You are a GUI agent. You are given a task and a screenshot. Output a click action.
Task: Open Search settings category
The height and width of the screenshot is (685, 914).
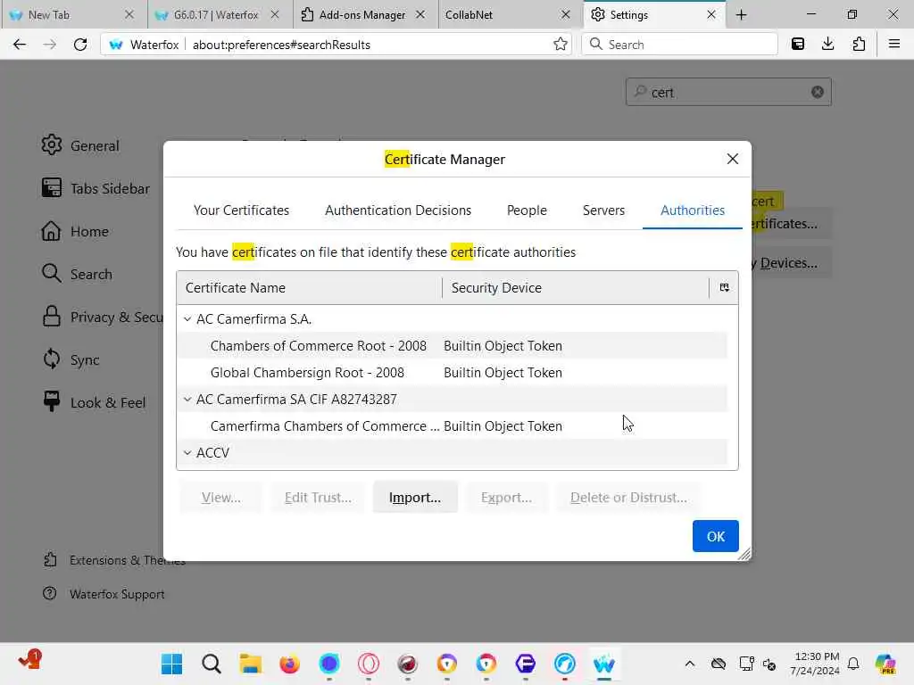77,274
